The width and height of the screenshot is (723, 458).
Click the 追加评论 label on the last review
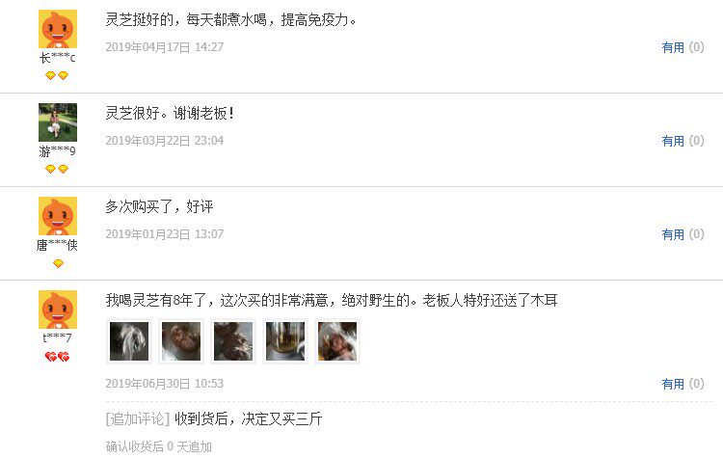coord(138,418)
